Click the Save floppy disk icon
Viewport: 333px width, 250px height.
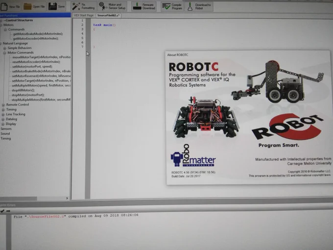pos(52,6)
